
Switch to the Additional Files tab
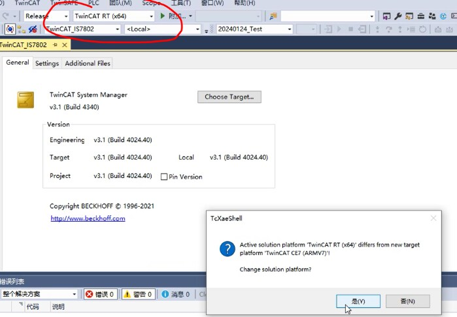(x=88, y=63)
